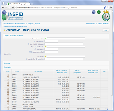Click the Bilbao coat of arms emblem

[x=106, y=15]
